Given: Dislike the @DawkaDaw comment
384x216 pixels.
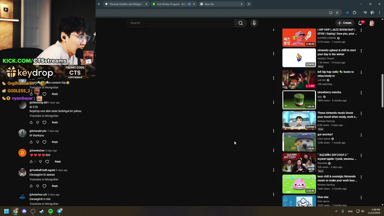Looking at the screenshot, I should point(40,162).
